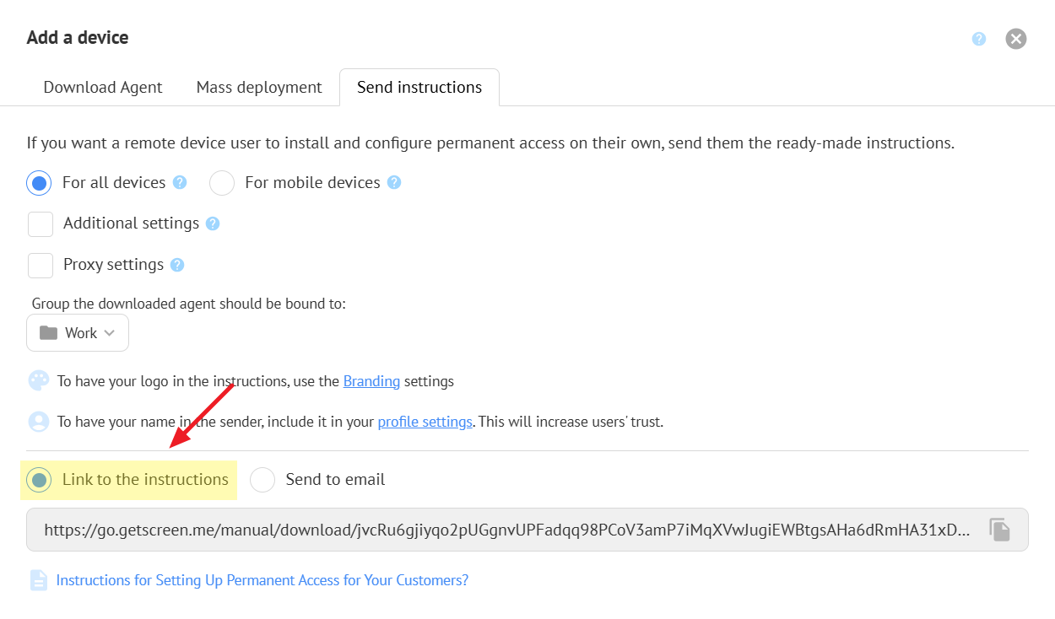Select the For mobile devices option
Viewport: 1055px width, 619px height.
tap(222, 183)
